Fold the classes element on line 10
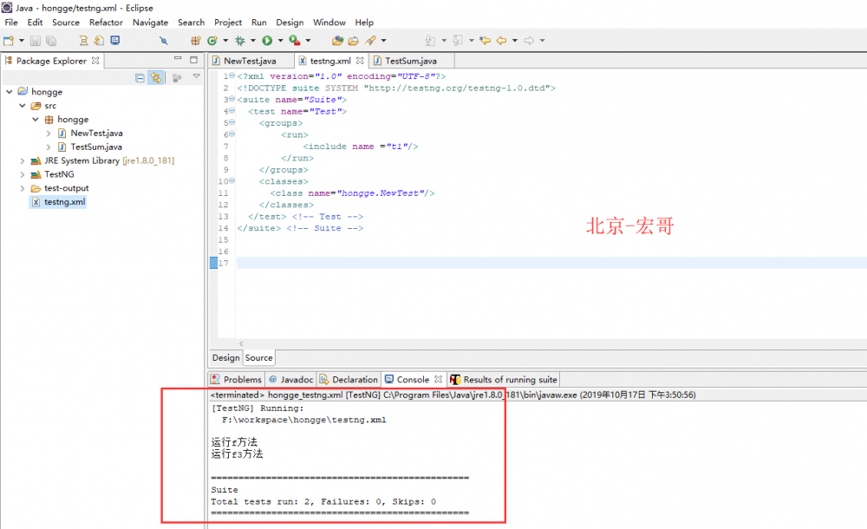The width and height of the screenshot is (867, 529). [x=231, y=180]
